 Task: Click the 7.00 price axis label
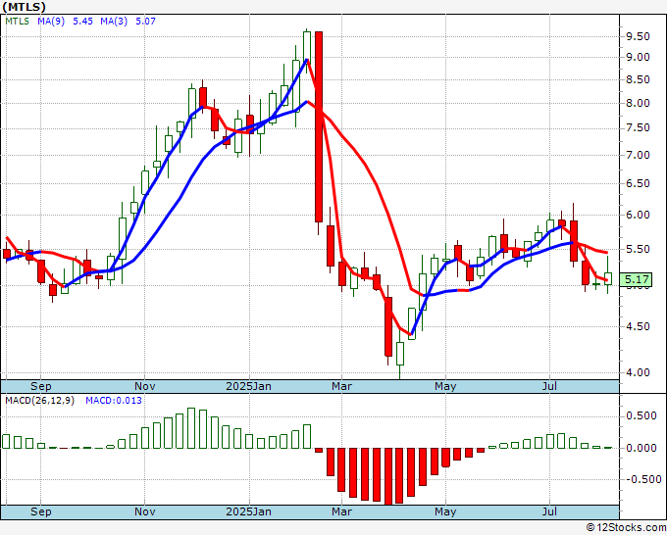(638, 155)
